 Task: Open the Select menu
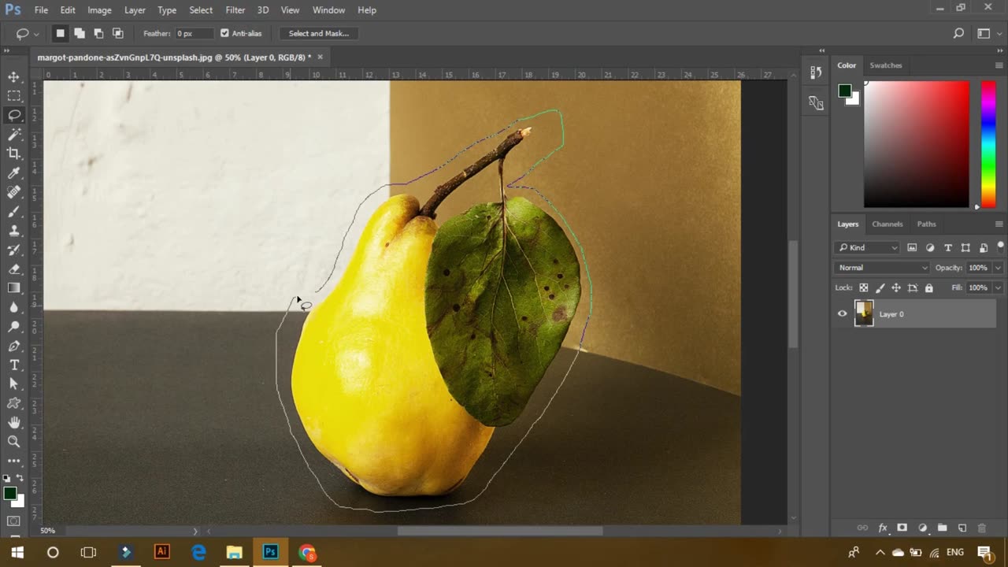[x=201, y=9]
